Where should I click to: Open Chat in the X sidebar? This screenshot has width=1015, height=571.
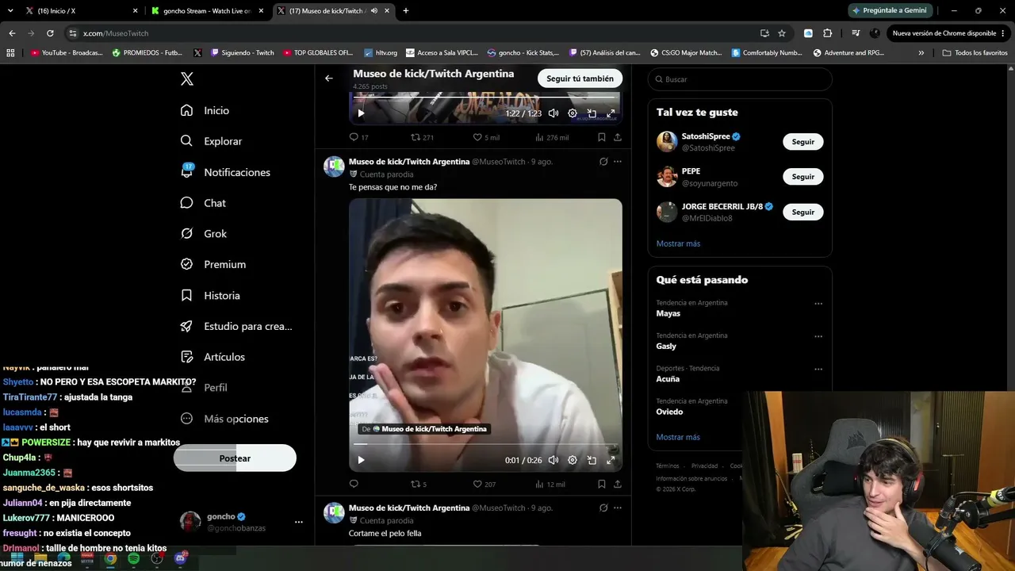click(203, 203)
